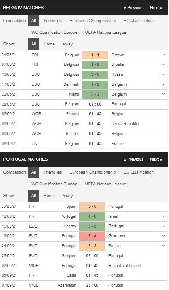Image resolution: width=169 pixels, height=290 pixels.
Task: Expand the Belgium vs Russia match chevron
Action: [163, 74]
